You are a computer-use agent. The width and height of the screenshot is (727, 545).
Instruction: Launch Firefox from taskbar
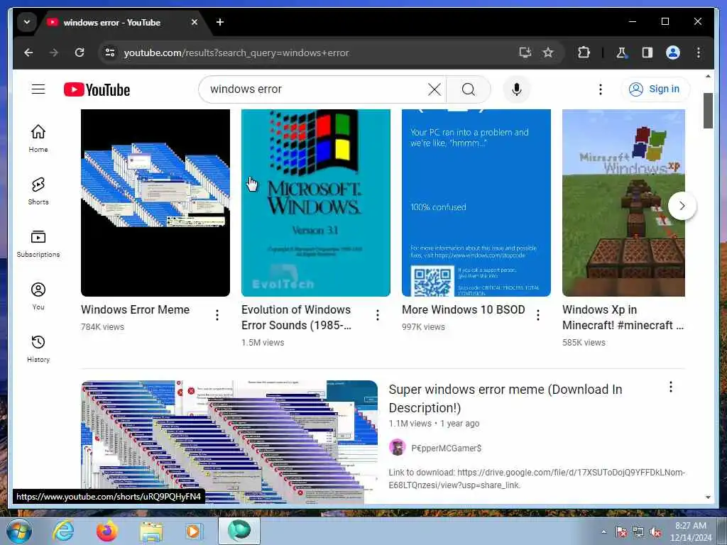(106, 531)
